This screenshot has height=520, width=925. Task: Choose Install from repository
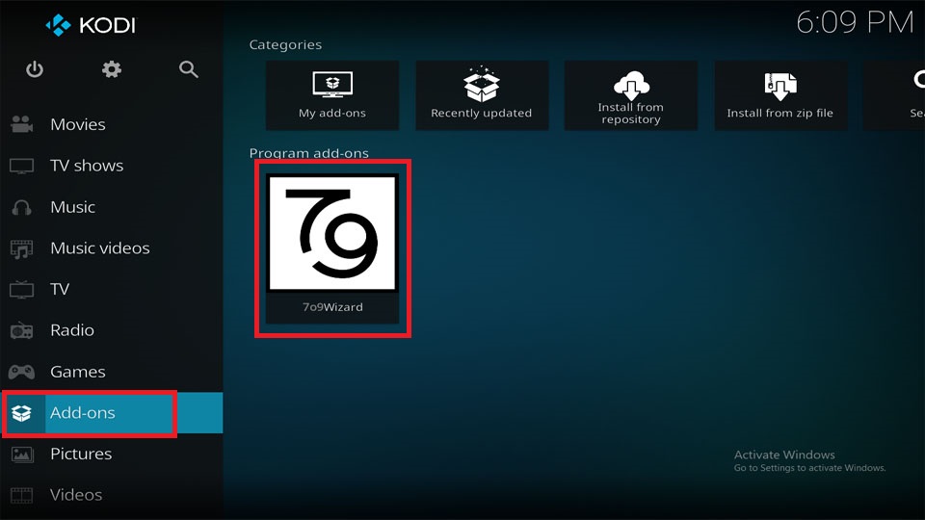[x=631, y=95]
